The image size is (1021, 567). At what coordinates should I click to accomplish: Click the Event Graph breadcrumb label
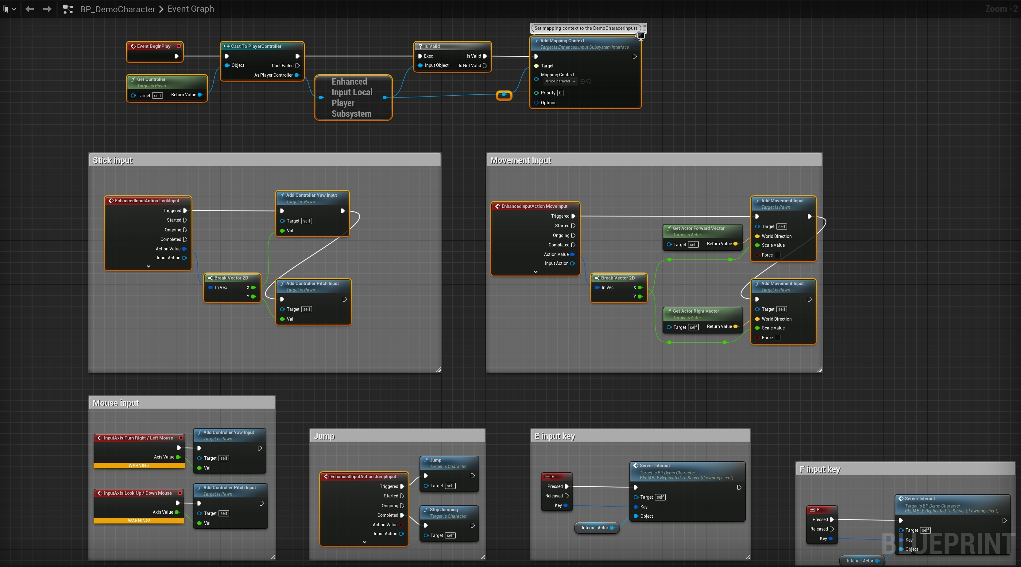pyautogui.click(x=190, y=9)
